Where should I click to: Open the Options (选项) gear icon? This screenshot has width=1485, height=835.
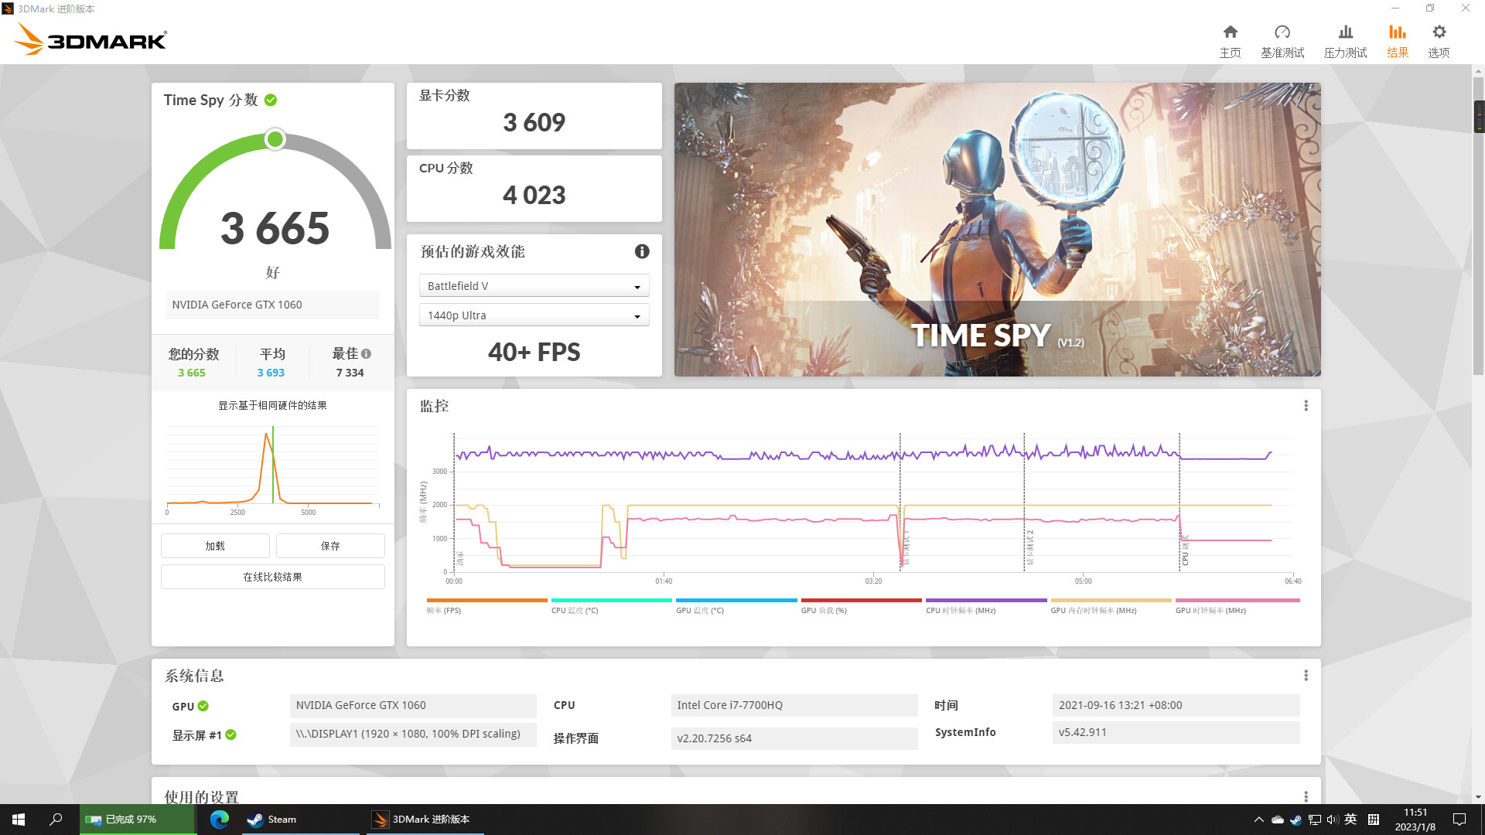[x=1439, y=32]
